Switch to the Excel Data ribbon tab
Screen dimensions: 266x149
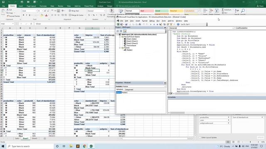52,6
